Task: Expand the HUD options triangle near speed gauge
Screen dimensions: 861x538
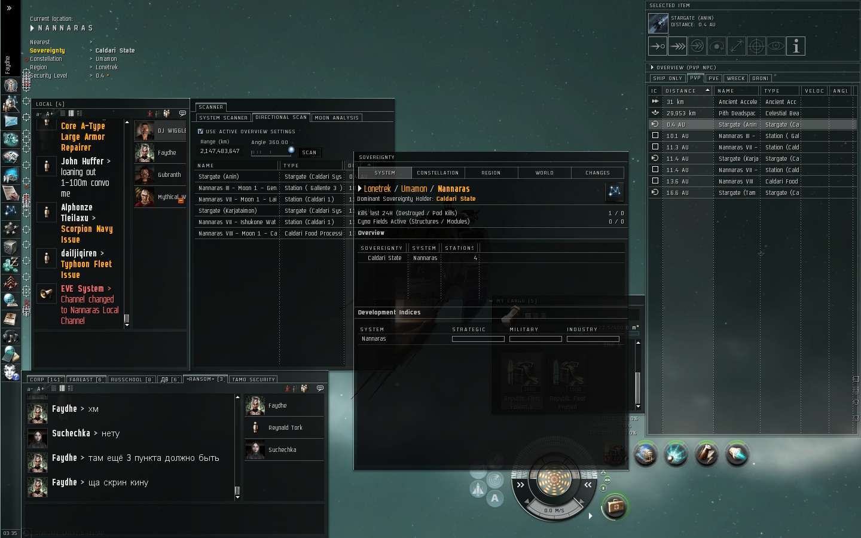Action: [x=590, y=515]
